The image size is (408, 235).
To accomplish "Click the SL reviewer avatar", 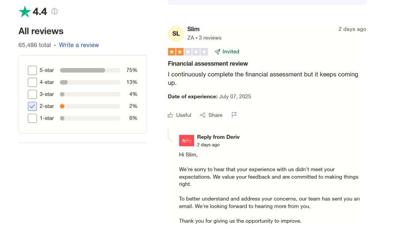I will 176,34.
